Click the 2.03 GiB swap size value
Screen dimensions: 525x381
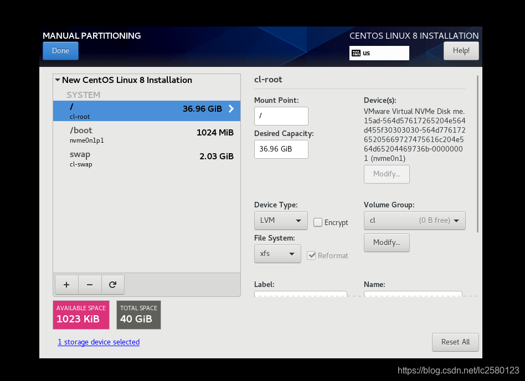coord(217,156)
